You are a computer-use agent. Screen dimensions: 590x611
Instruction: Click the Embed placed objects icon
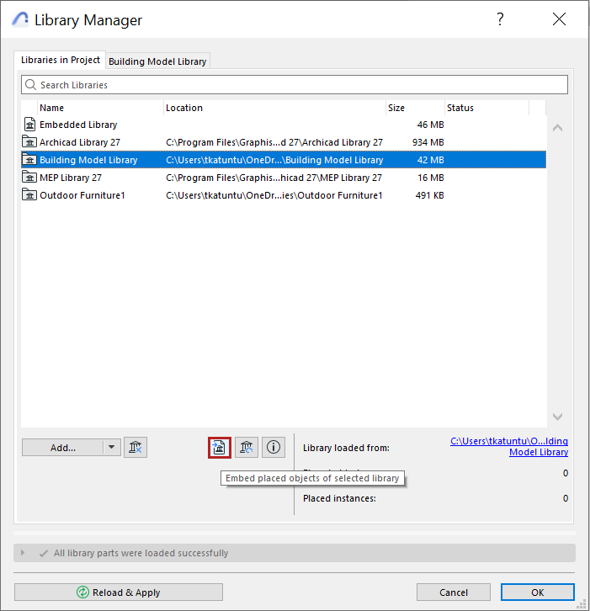[x=220, y=448]
